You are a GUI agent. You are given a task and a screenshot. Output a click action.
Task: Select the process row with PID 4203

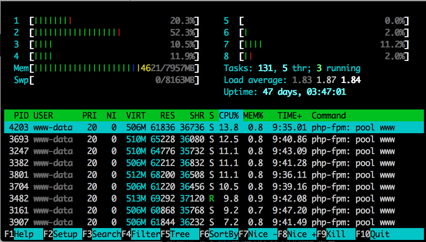point(214,127)
